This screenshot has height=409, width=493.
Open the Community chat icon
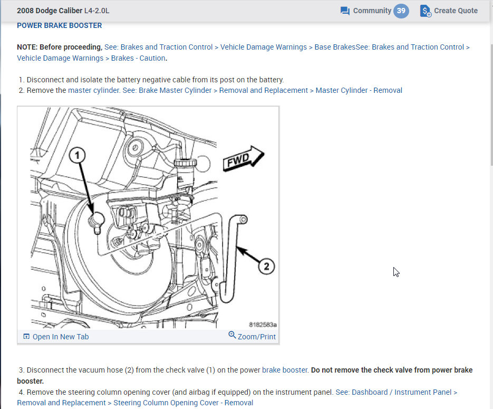click(x=345, y=11)
